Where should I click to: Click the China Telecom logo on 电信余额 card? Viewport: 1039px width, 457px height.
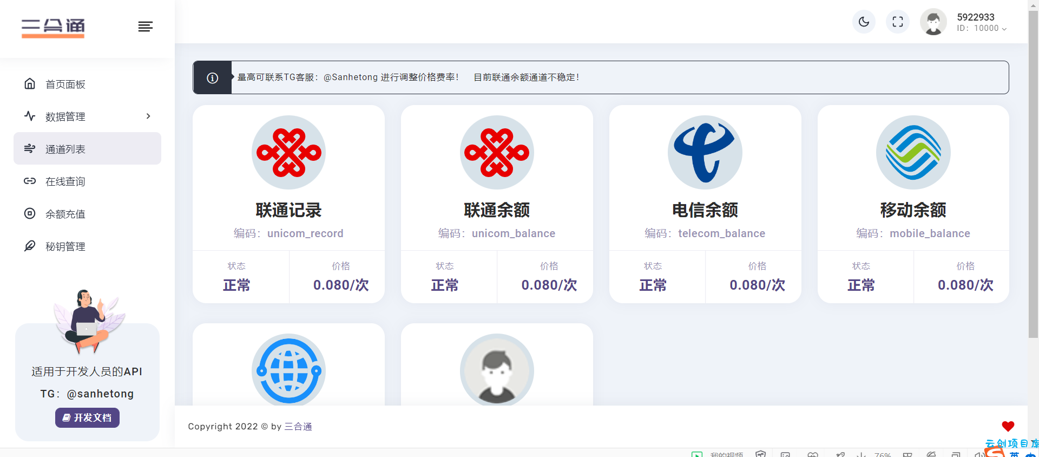click(x=705, y=153)
